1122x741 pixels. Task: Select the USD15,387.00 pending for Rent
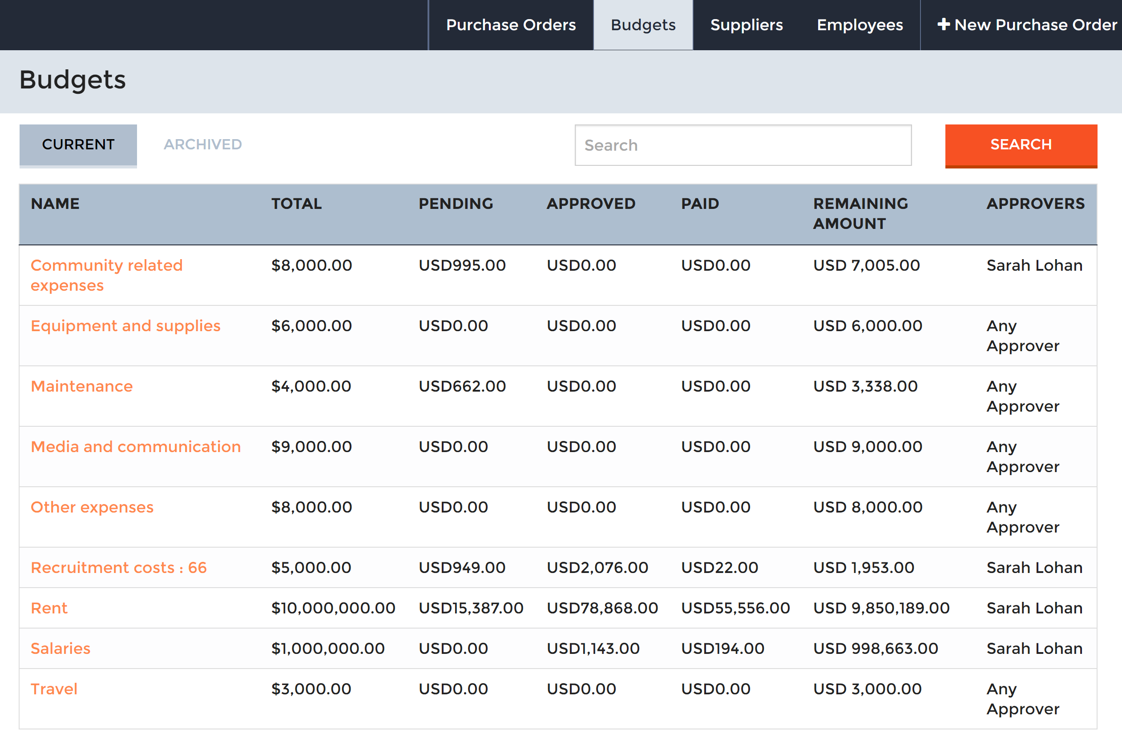pyautogui.click(x=471, y=608)
